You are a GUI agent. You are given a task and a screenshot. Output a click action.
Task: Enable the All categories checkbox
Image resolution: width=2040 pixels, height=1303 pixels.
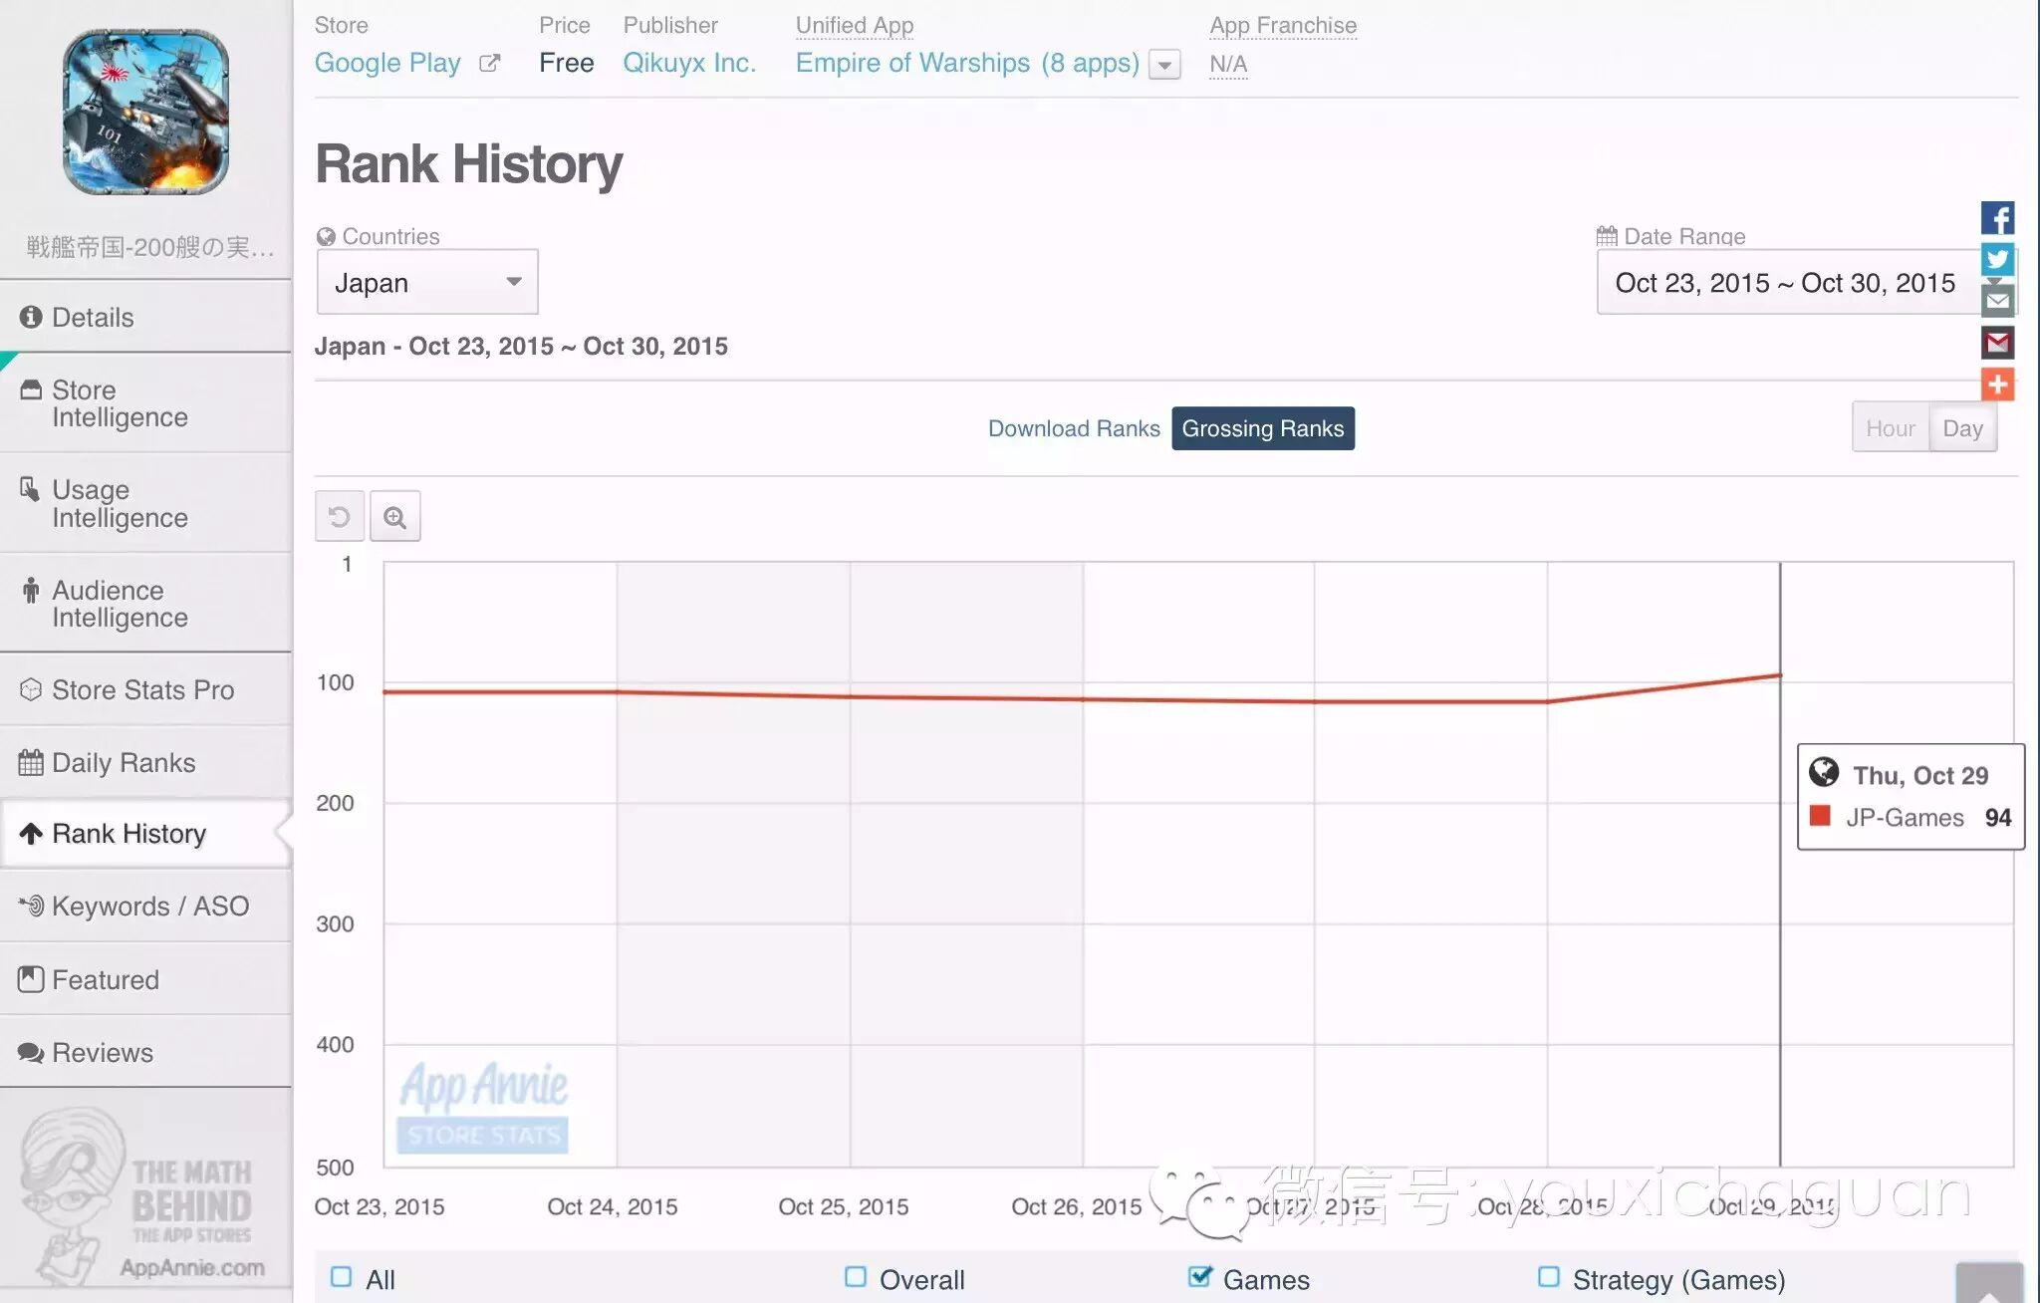click(x=342, y=1277)
